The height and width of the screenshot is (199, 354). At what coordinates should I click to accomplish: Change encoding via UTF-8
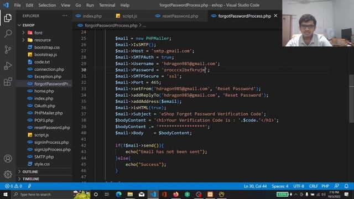299,186
